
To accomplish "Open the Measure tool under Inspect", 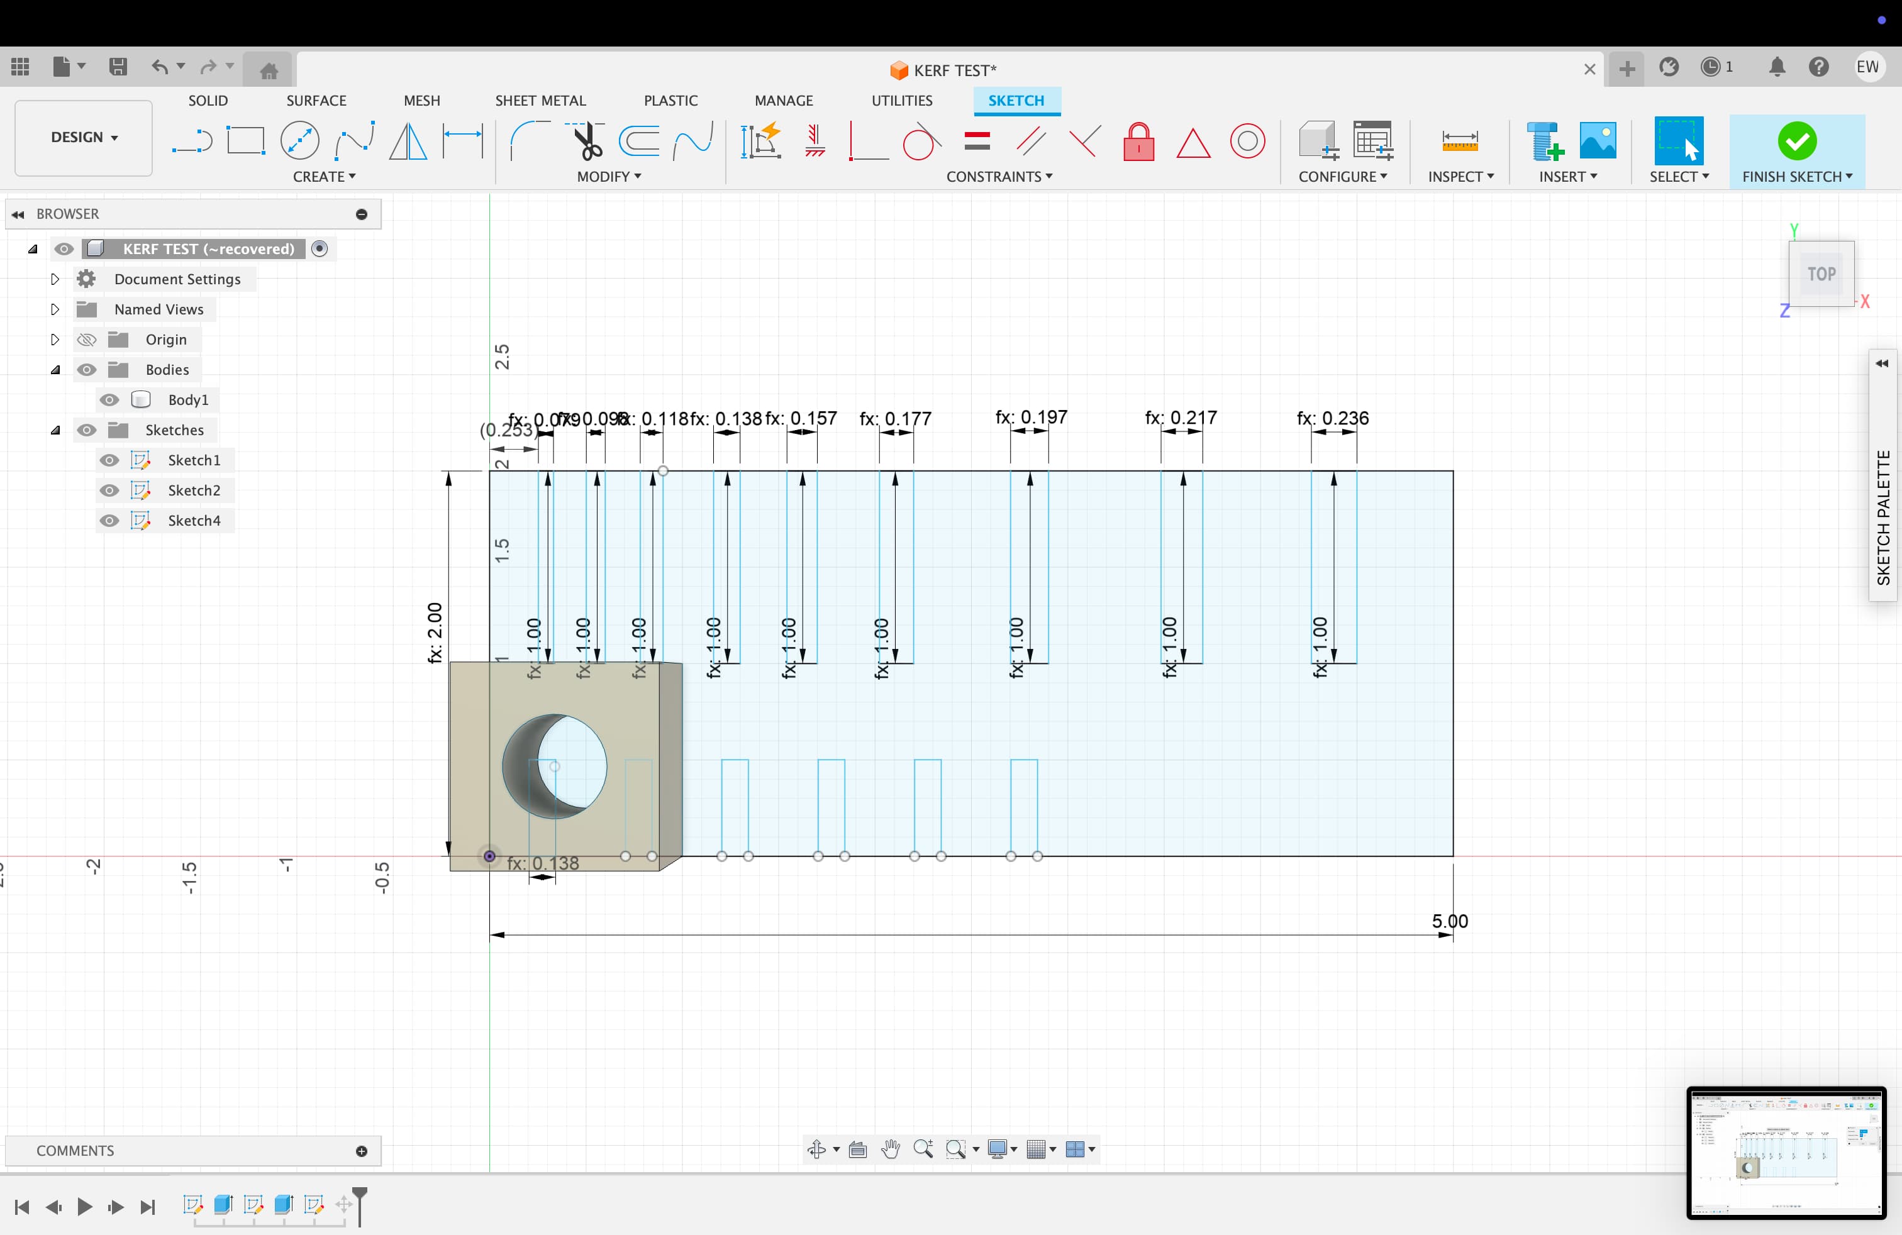I will pos(1459,141).
